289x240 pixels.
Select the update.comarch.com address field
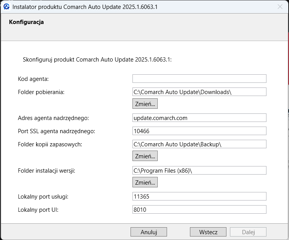coord(199,118)
